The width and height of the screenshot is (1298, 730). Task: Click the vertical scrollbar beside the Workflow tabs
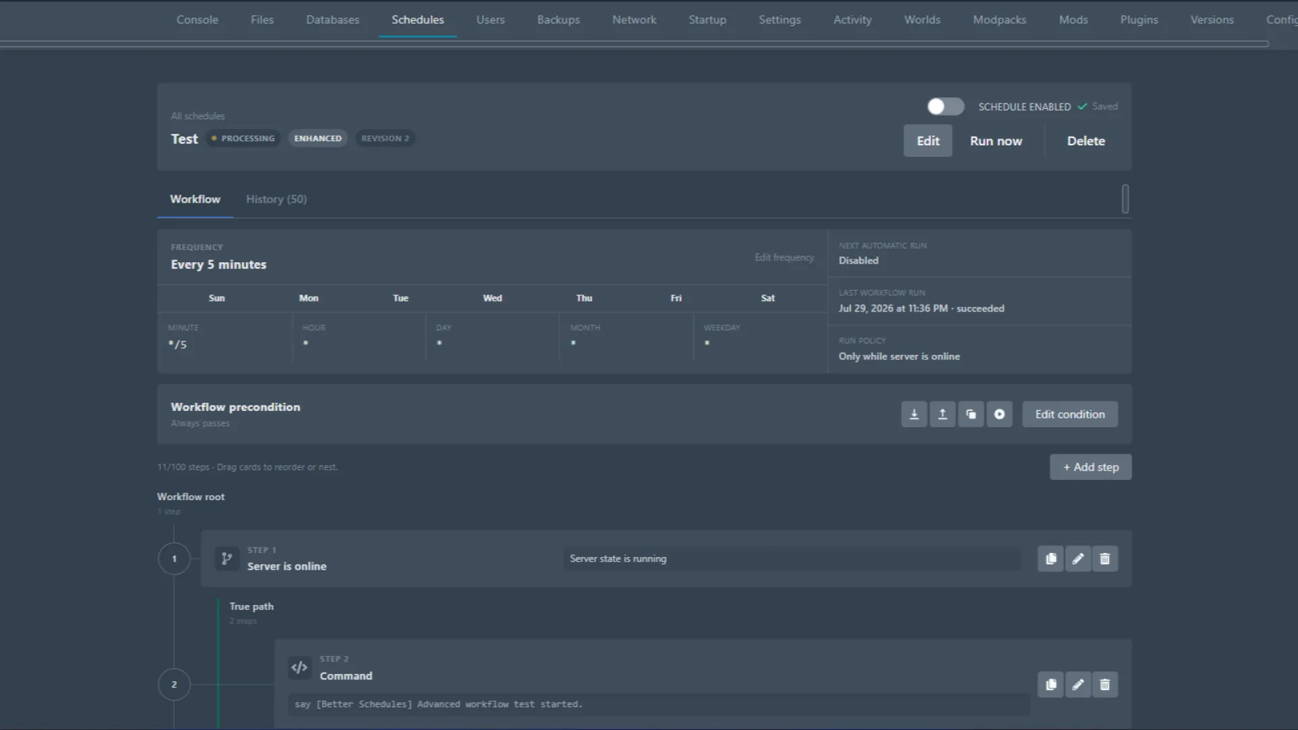point(1126,199)
